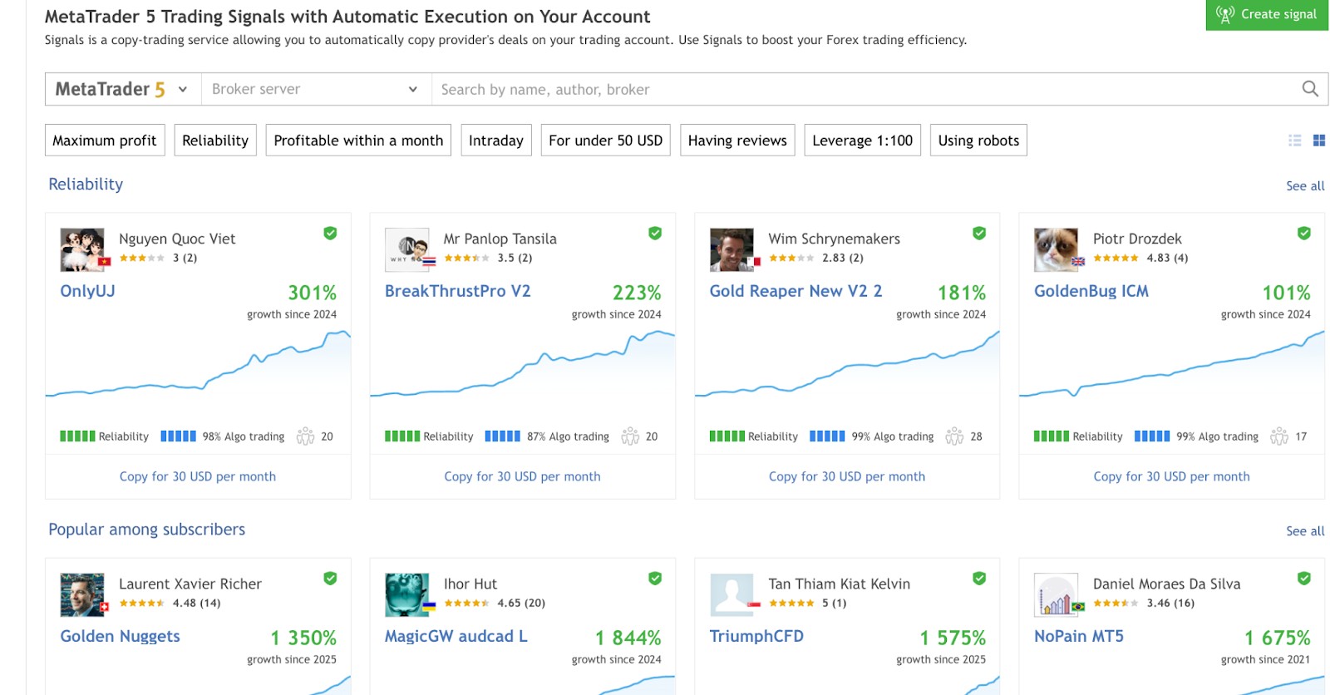Click star rating under Wim Schrynemakers
1330x695 pixels.
click(791, 259)
